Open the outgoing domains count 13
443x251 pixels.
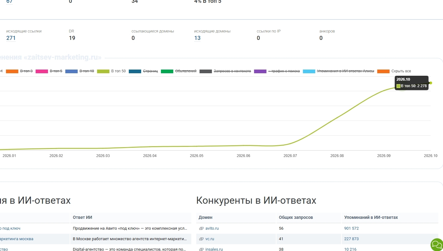click(197, 38)
